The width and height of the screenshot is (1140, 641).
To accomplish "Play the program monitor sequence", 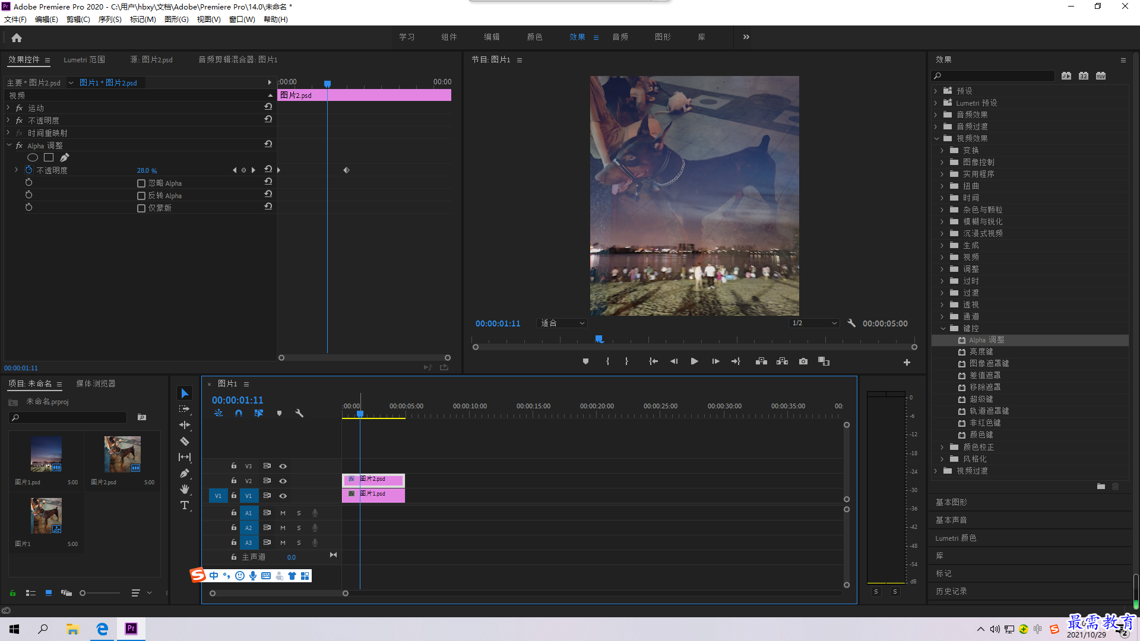I will (694, 361).
